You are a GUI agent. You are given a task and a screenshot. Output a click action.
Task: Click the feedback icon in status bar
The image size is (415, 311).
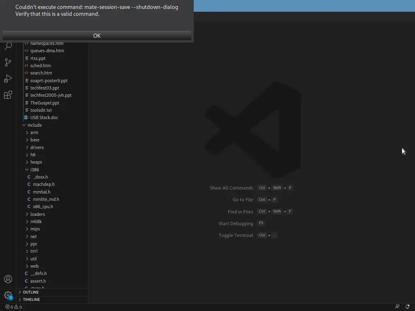[397, 307]
